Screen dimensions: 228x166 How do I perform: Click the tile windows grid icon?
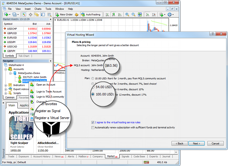click(140, 14)
